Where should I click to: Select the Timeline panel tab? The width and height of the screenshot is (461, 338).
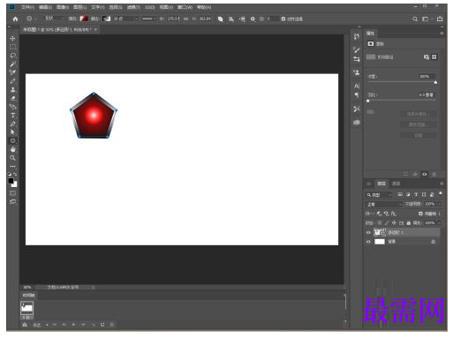(29, 296)
